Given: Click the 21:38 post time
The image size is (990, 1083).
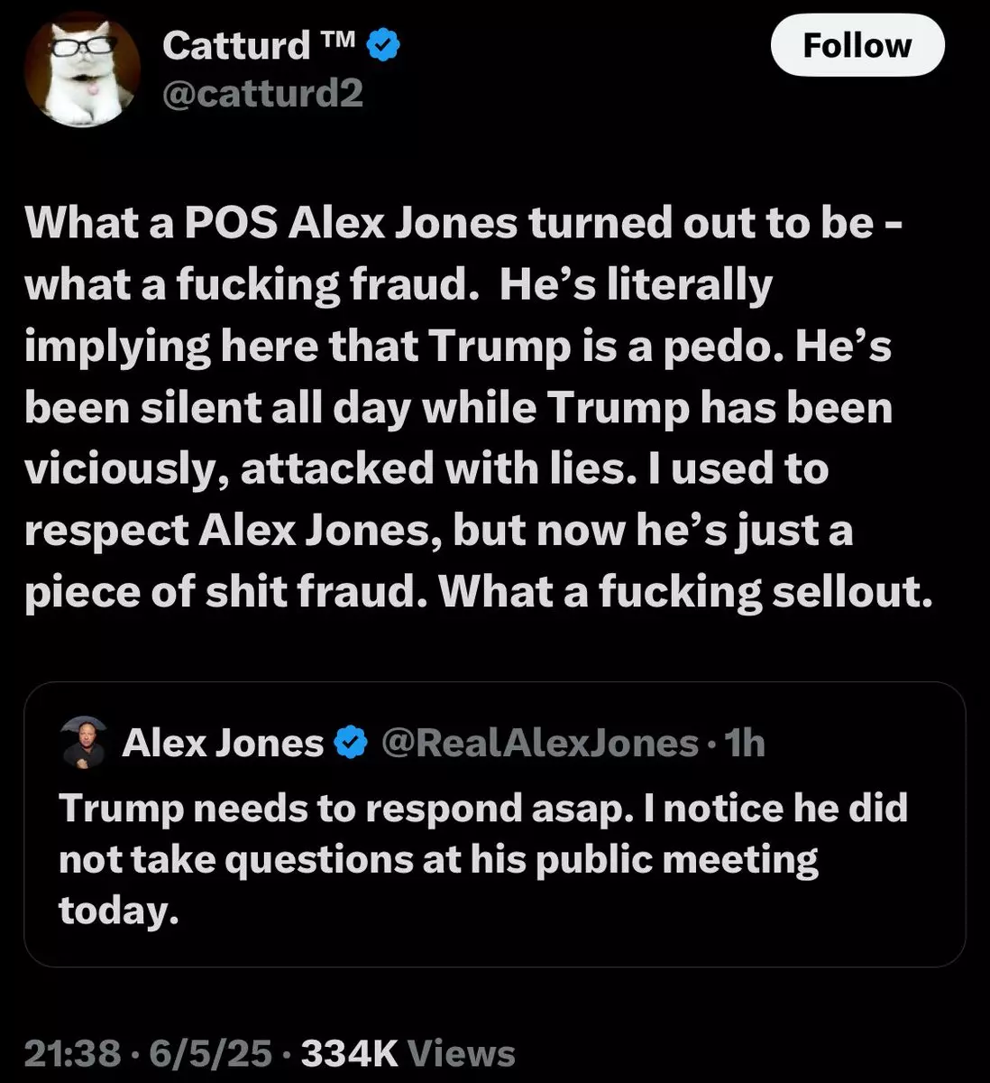Looking at the screenshot, I should tap(74, 1052).
